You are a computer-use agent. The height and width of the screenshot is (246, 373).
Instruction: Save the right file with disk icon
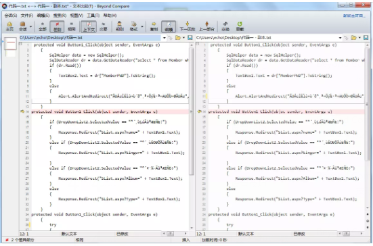point(366,38)
